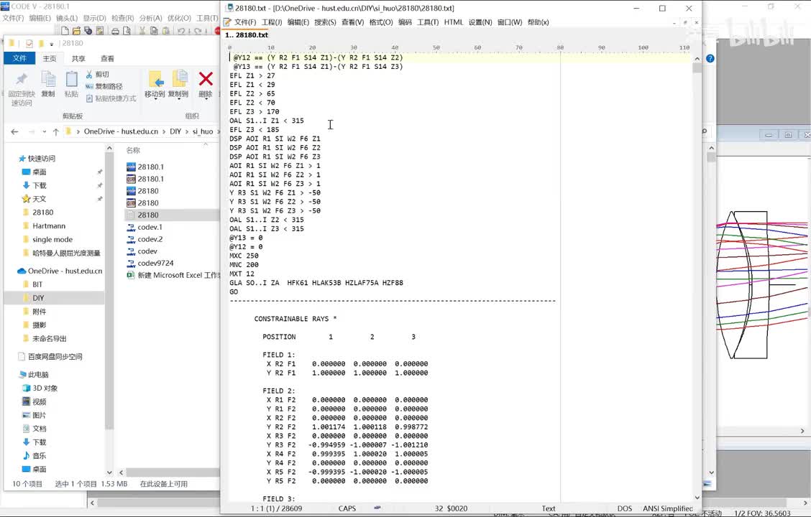Screen dimensions: 811x517
Task: Select 哈特曼人眼屈光度测量 folder in sidebar
Action: coord(61,253)
